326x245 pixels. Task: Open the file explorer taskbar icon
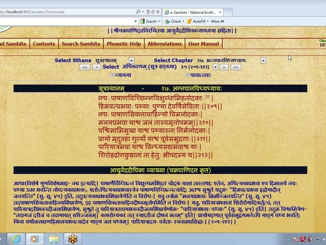(53, 238)
